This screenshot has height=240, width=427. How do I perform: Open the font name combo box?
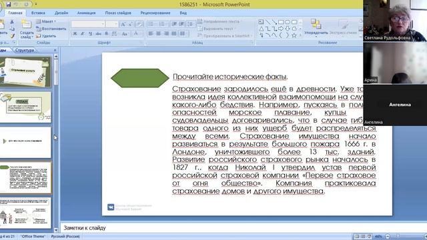pyautogui.click(x=88, y=24)
